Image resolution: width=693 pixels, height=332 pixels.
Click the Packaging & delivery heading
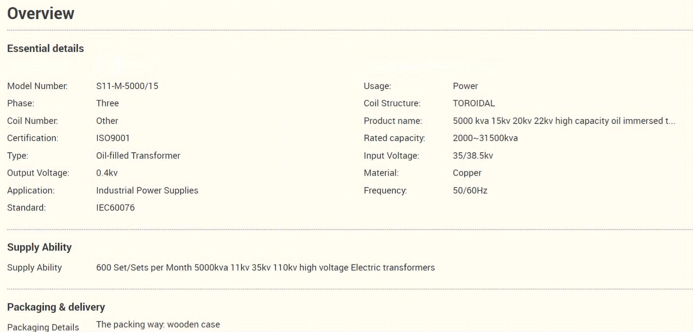[x=56, y=307]
